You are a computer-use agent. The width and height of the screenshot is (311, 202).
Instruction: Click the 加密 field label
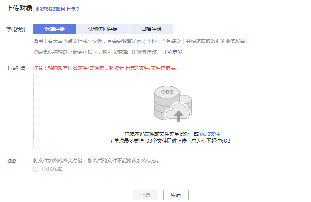click(11, 161)
